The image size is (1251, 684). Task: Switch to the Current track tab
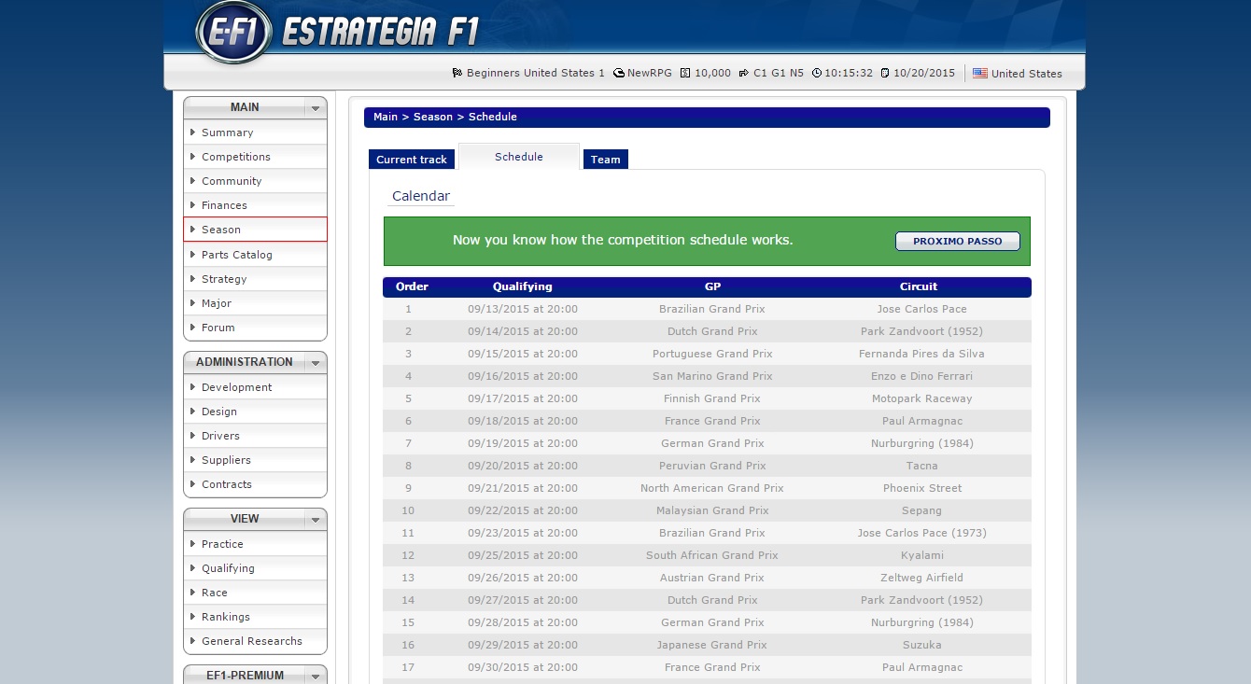click(412, 160)
